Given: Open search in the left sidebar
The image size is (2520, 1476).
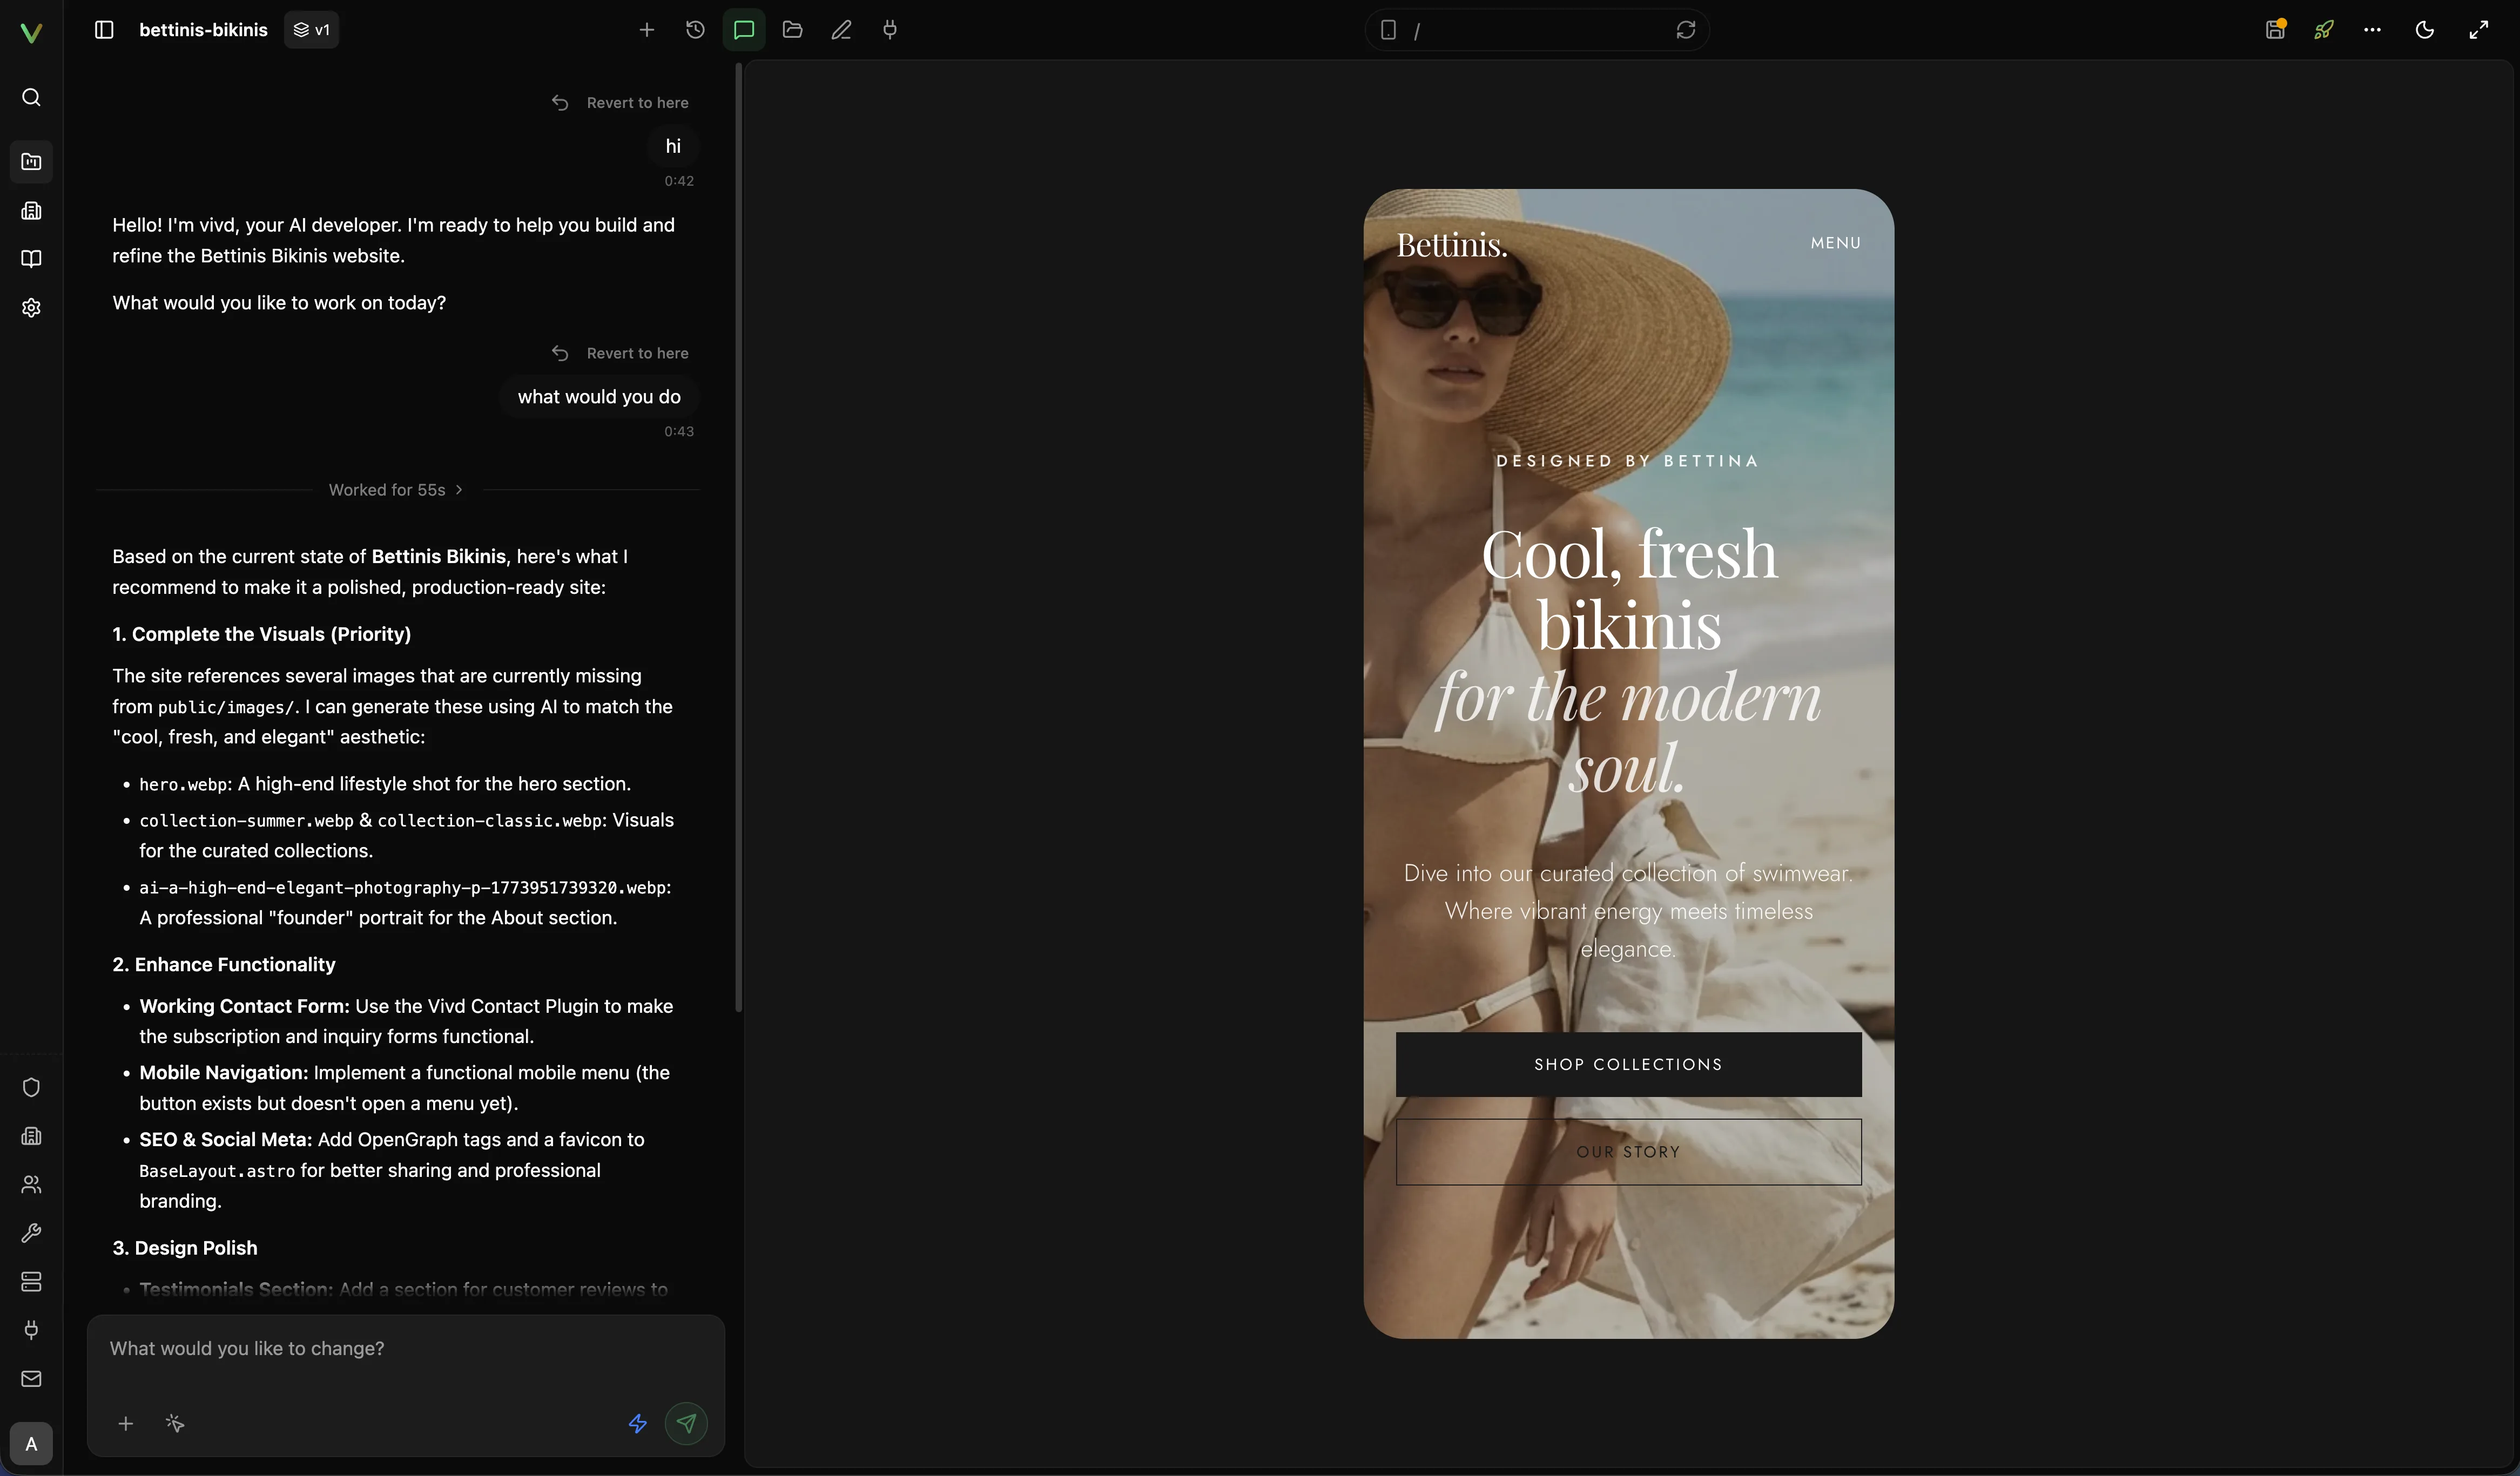Looking at the screenshot, I should point(31,97).
